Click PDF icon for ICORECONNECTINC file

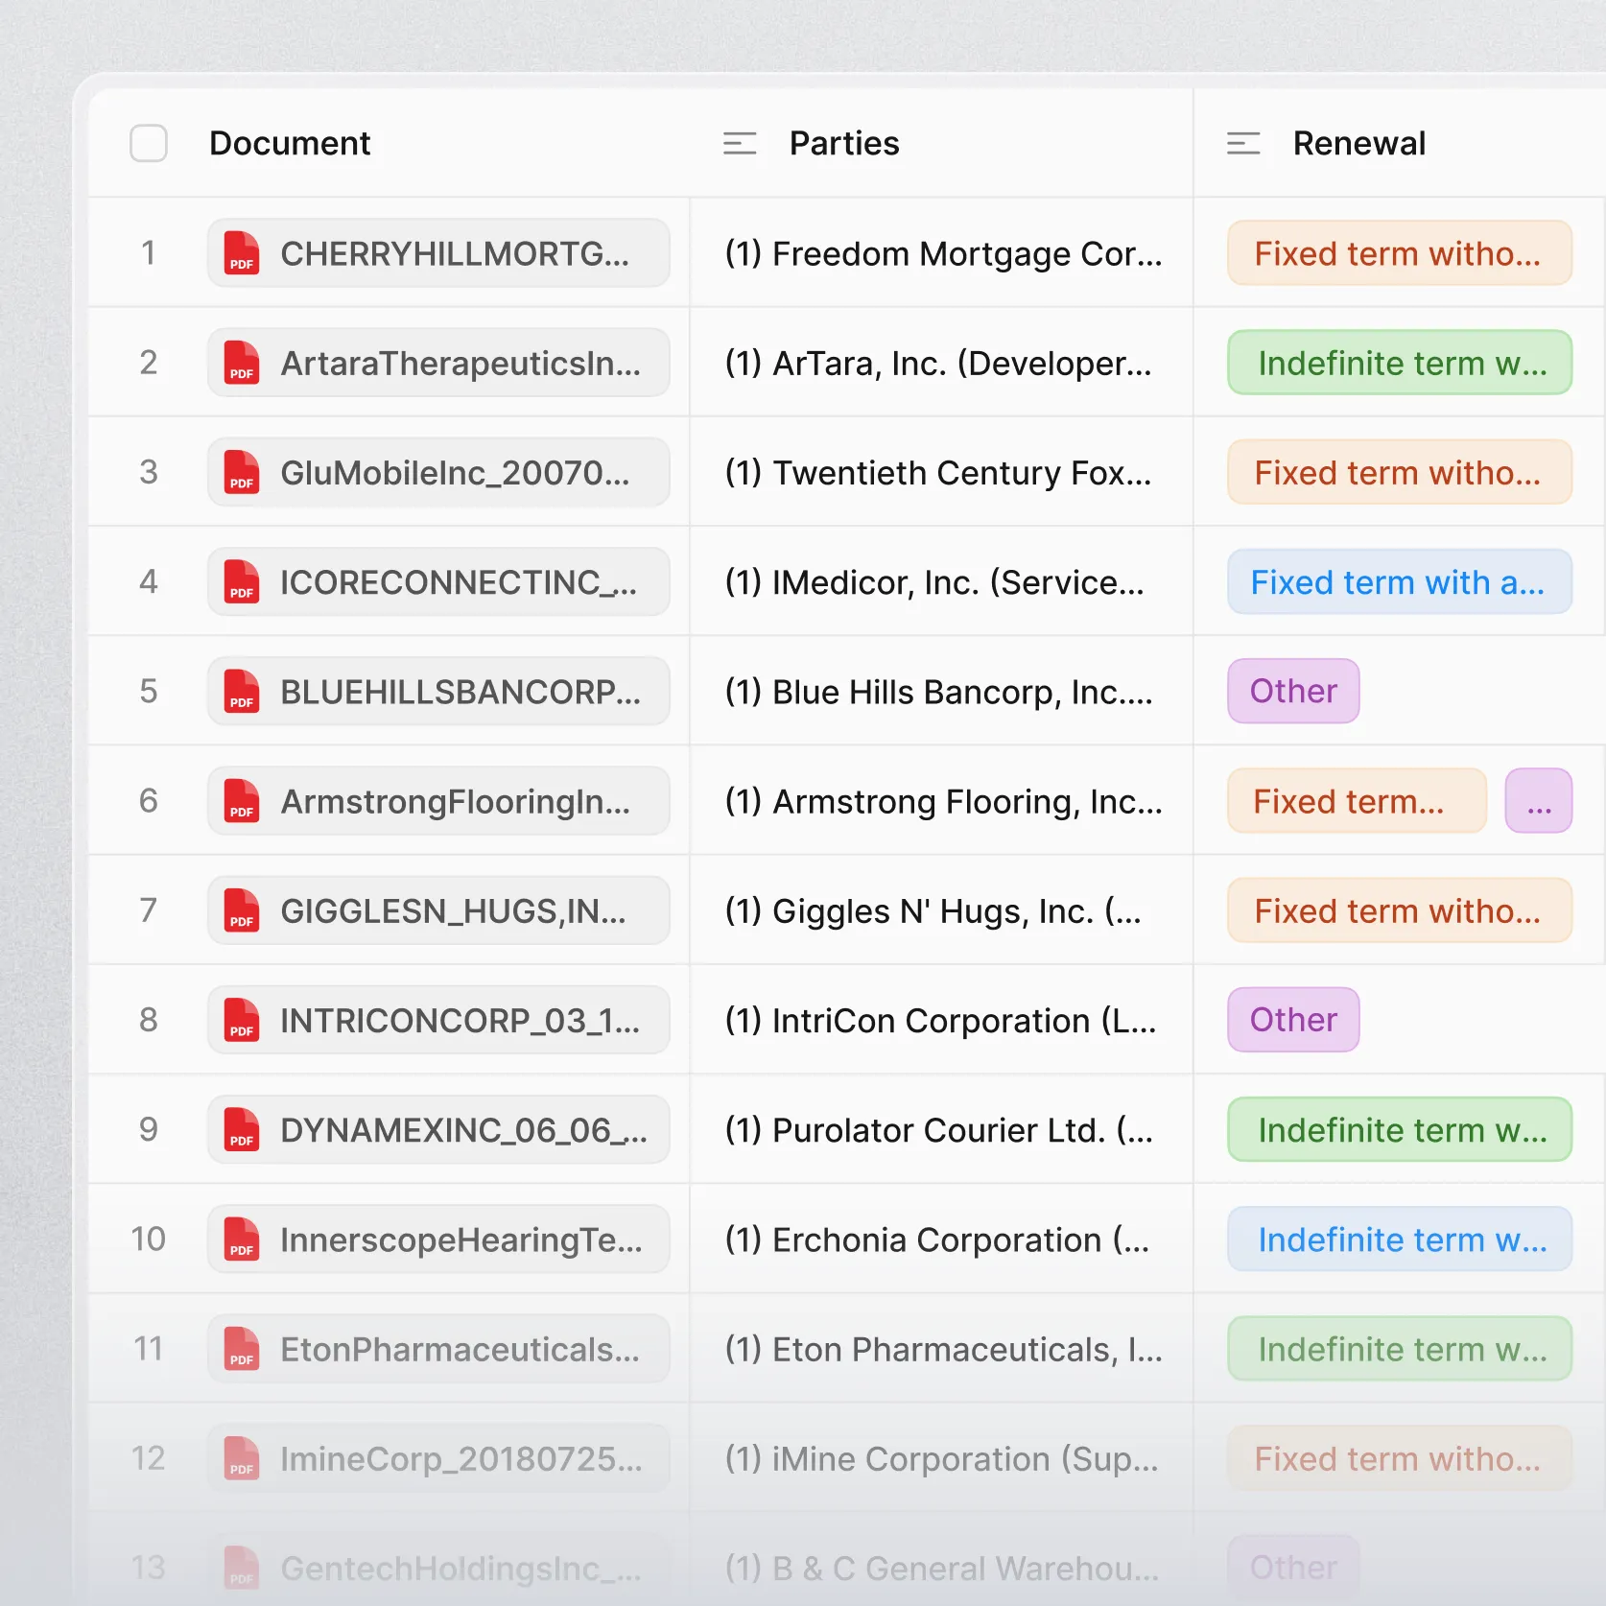(x=242, y=581)
